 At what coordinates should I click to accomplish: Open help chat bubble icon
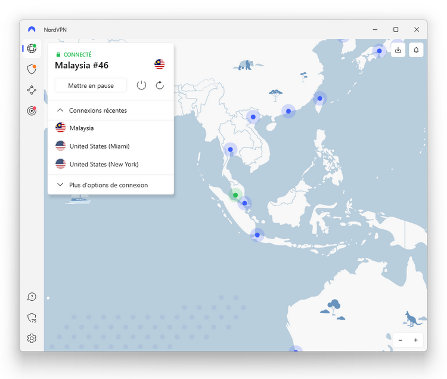[x=32, y=297]
